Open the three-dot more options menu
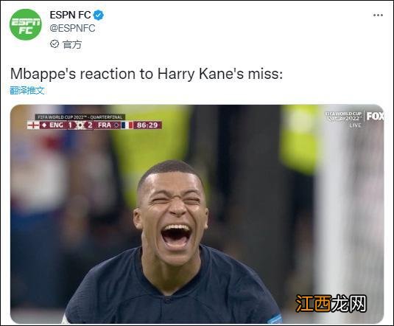The height and width of the screenshot is (326, 394). click(378, 15)
